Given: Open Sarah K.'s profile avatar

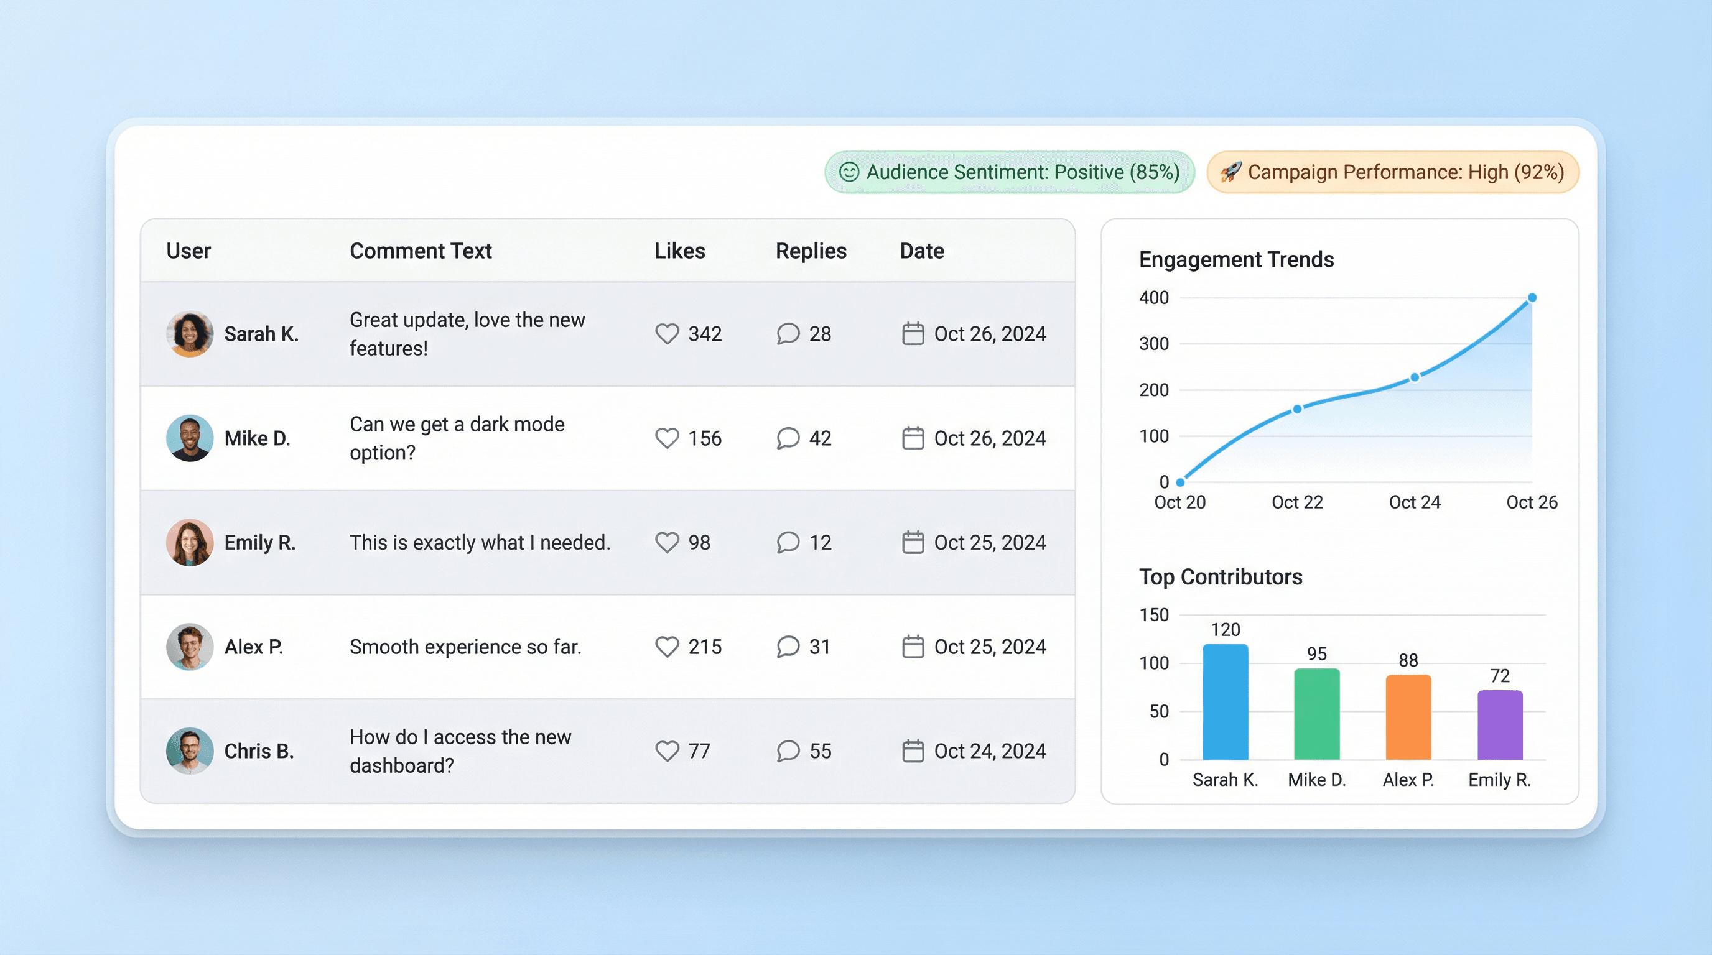Looking at the screenshot, I should click(x=189, y=334).
